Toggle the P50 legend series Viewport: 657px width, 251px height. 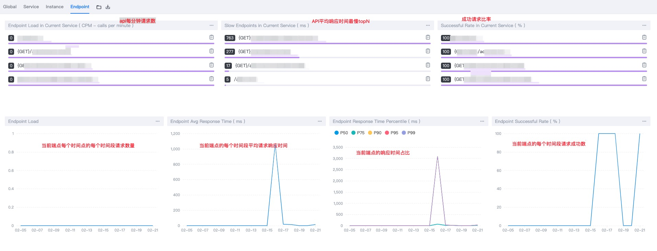point(341,133)
